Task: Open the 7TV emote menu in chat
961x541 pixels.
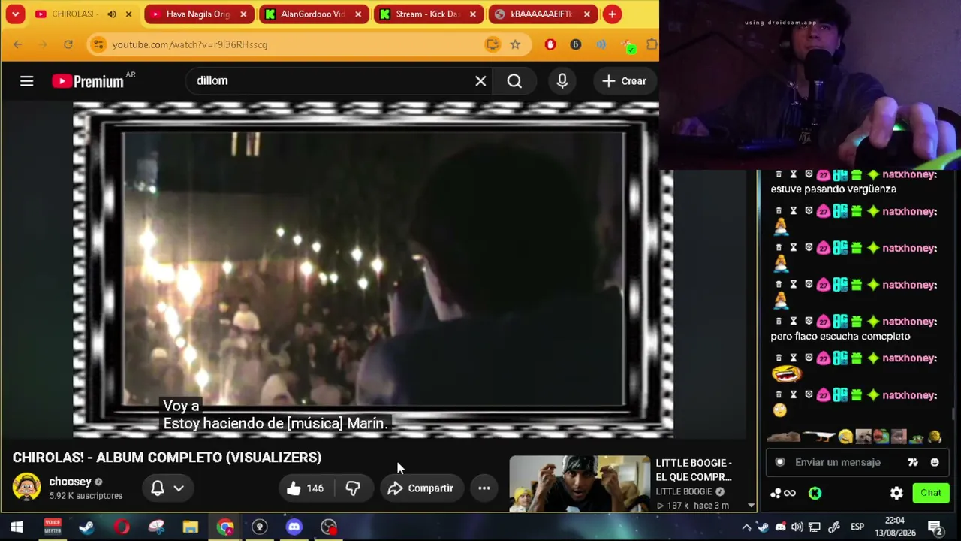Action: pos(913,462)
